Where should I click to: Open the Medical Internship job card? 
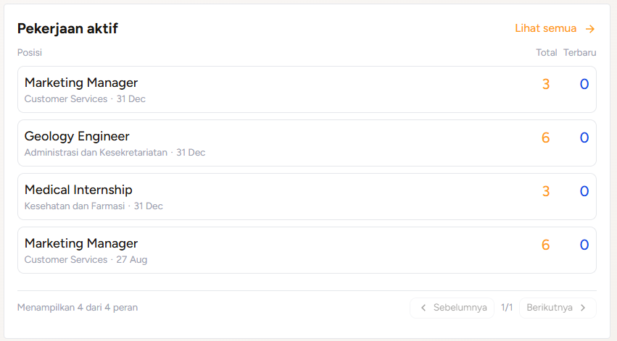point(307,196)
